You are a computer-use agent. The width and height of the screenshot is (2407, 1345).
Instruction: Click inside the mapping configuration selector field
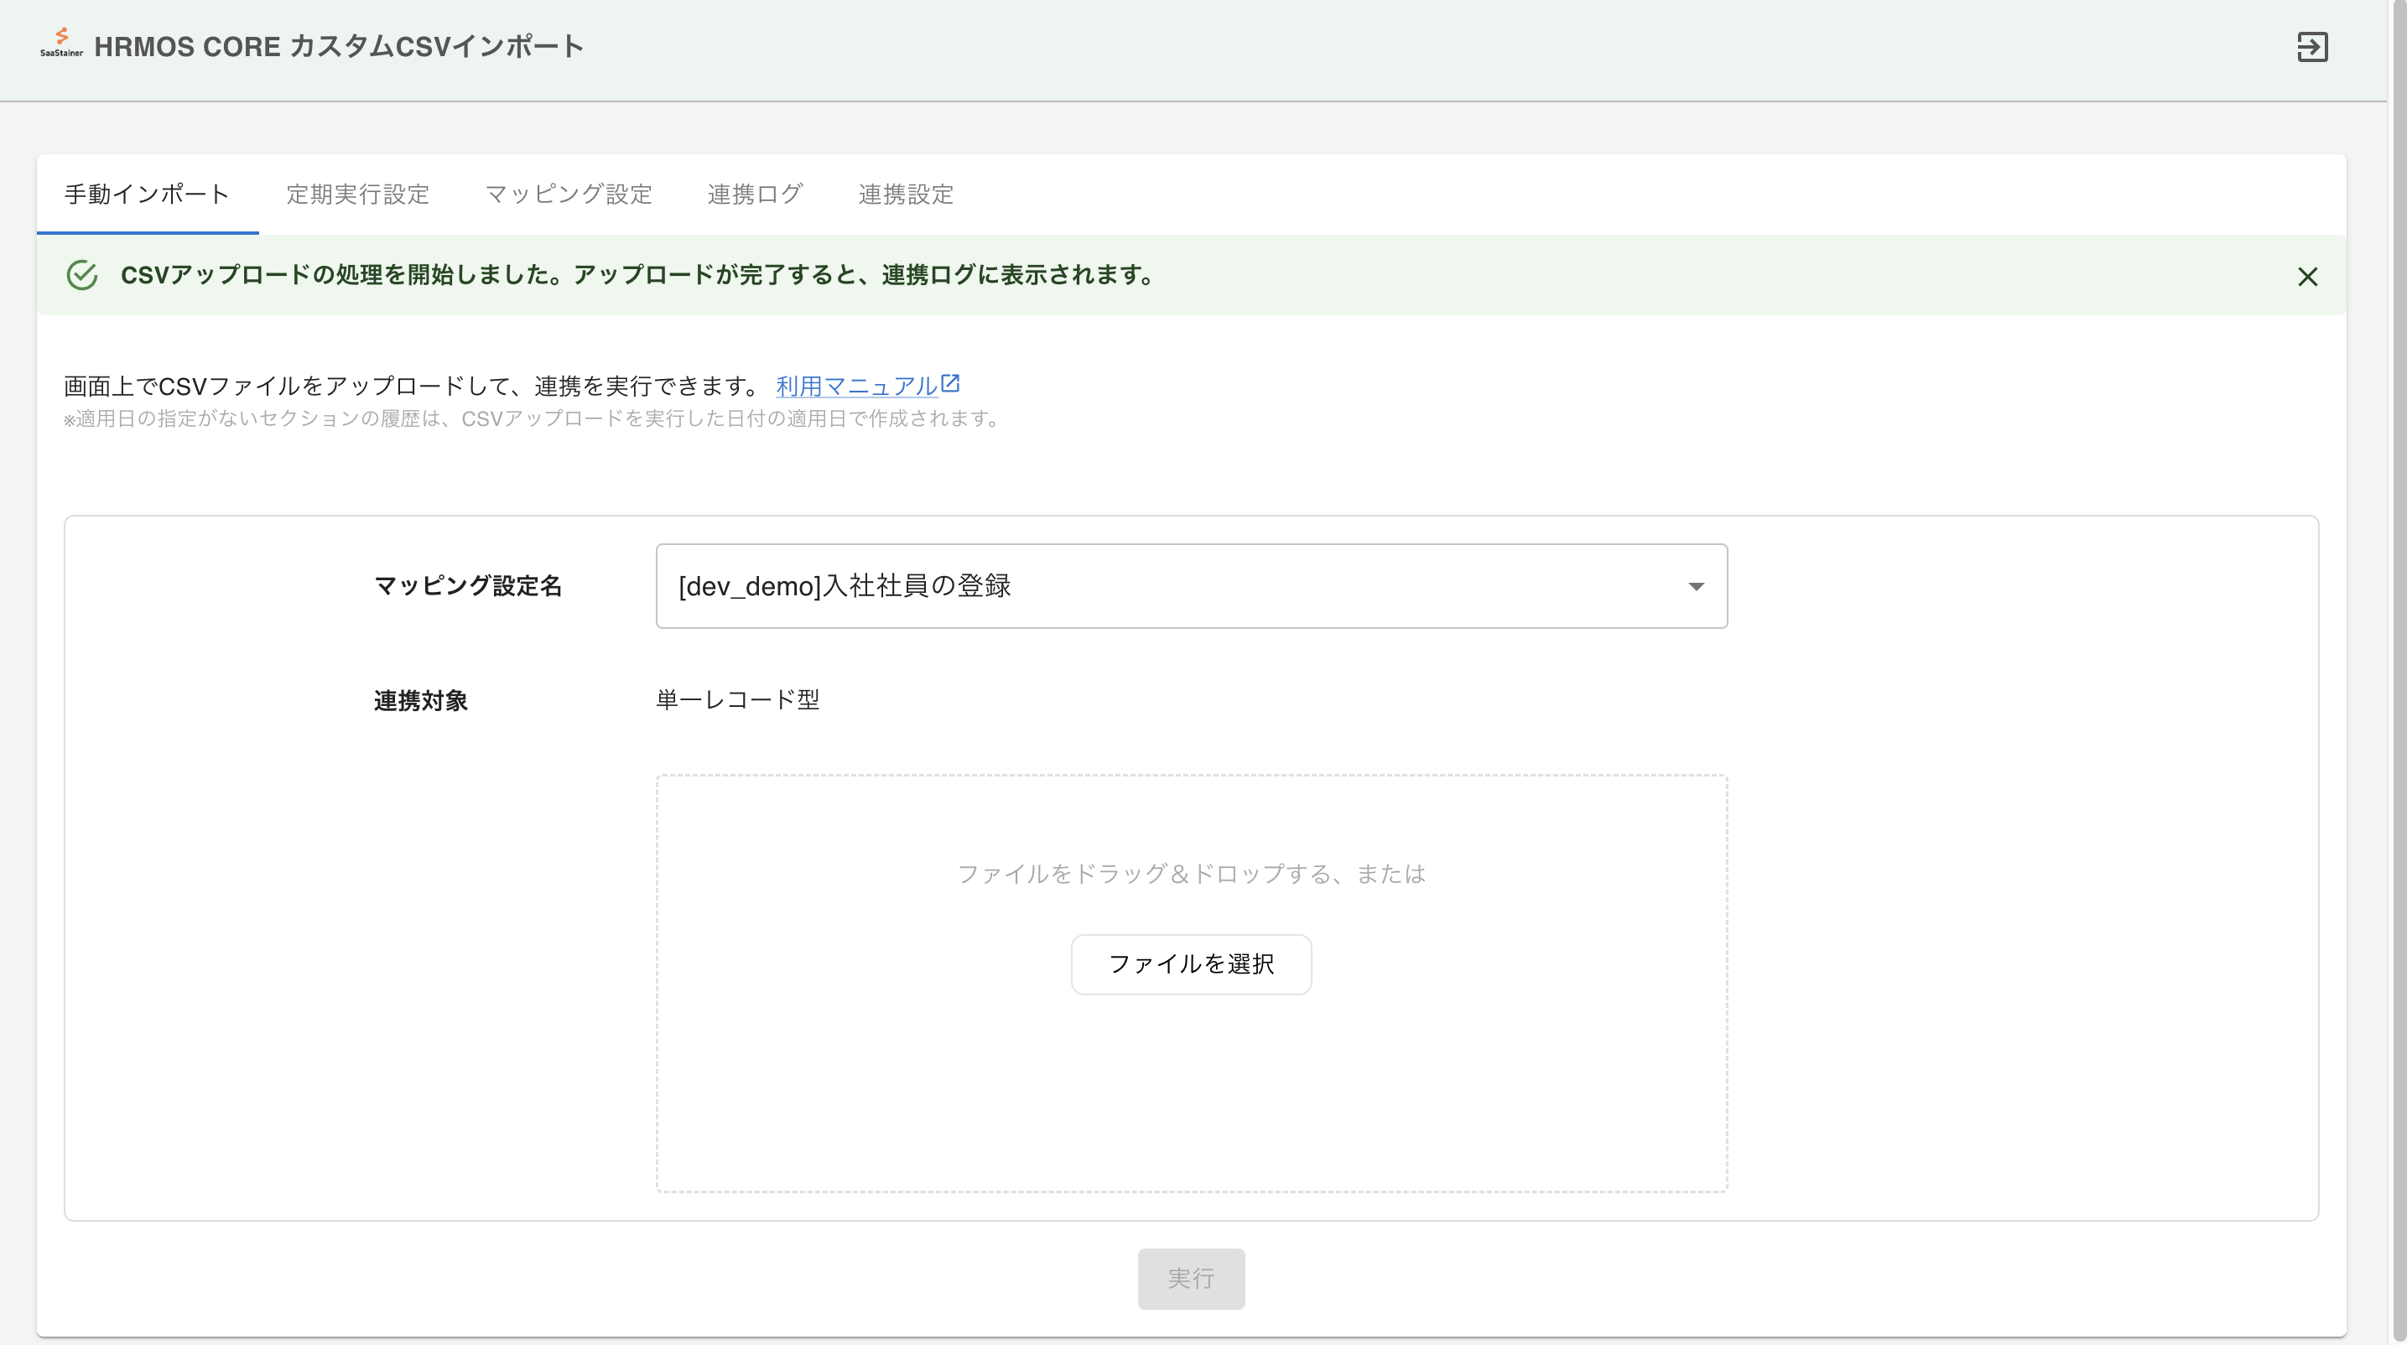click(1028, 585)
